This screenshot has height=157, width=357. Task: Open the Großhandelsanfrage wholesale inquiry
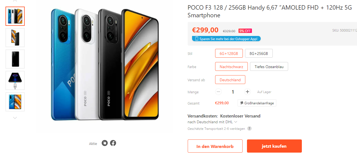click(x=257, y=103)
